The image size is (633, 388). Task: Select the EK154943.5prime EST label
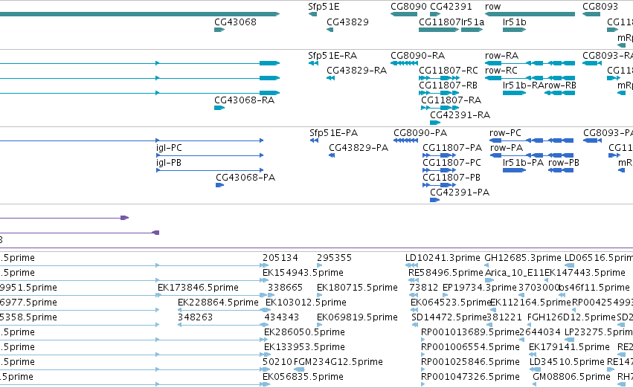[x=303, y=273]
